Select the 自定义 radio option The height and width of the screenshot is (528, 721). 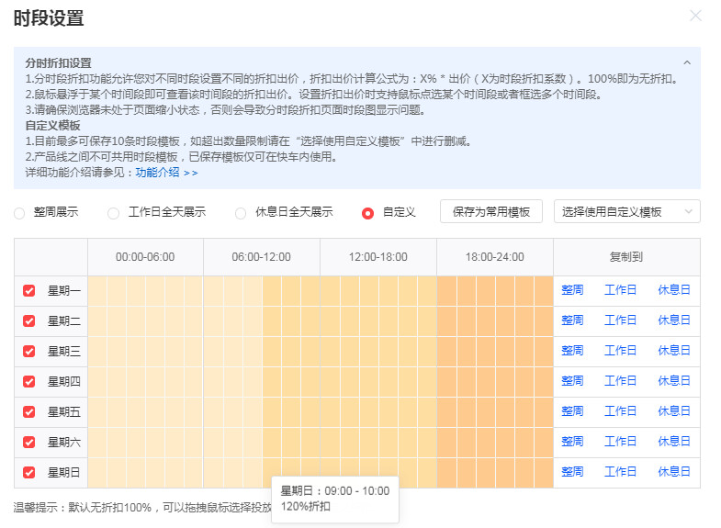[368, 212]
